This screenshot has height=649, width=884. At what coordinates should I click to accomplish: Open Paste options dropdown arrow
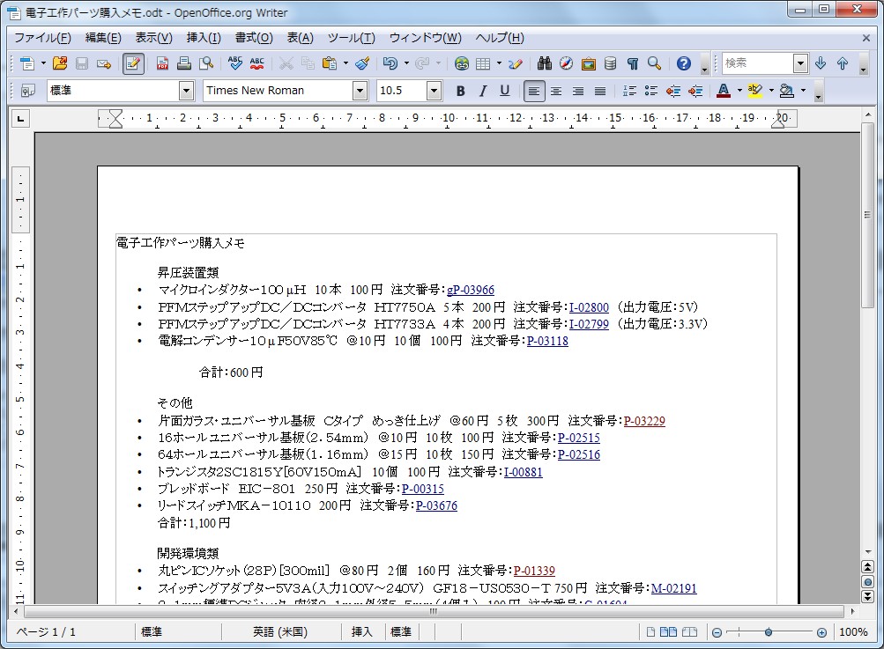[345, 63]
